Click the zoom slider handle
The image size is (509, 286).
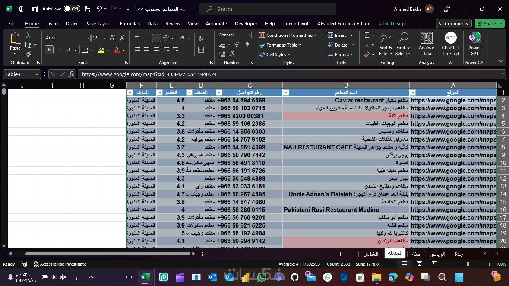[468, 264]
